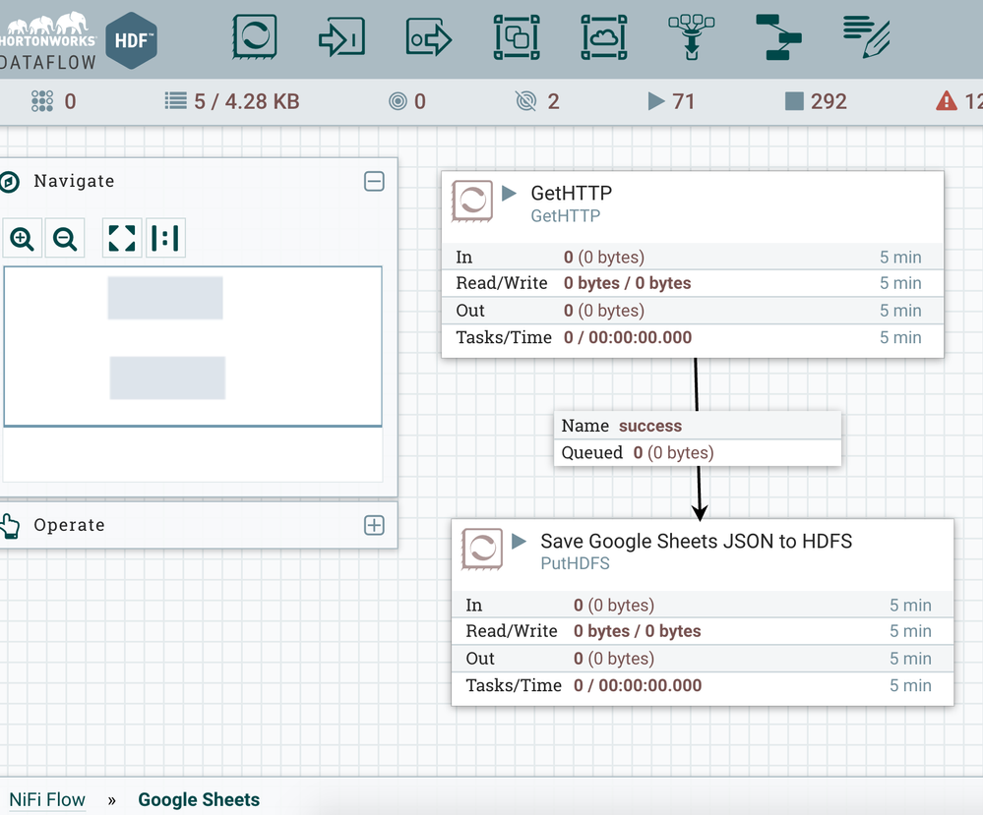Click the Output Port toolbar icon
Viewport: 983px width, 815px height.
point(429,37)
